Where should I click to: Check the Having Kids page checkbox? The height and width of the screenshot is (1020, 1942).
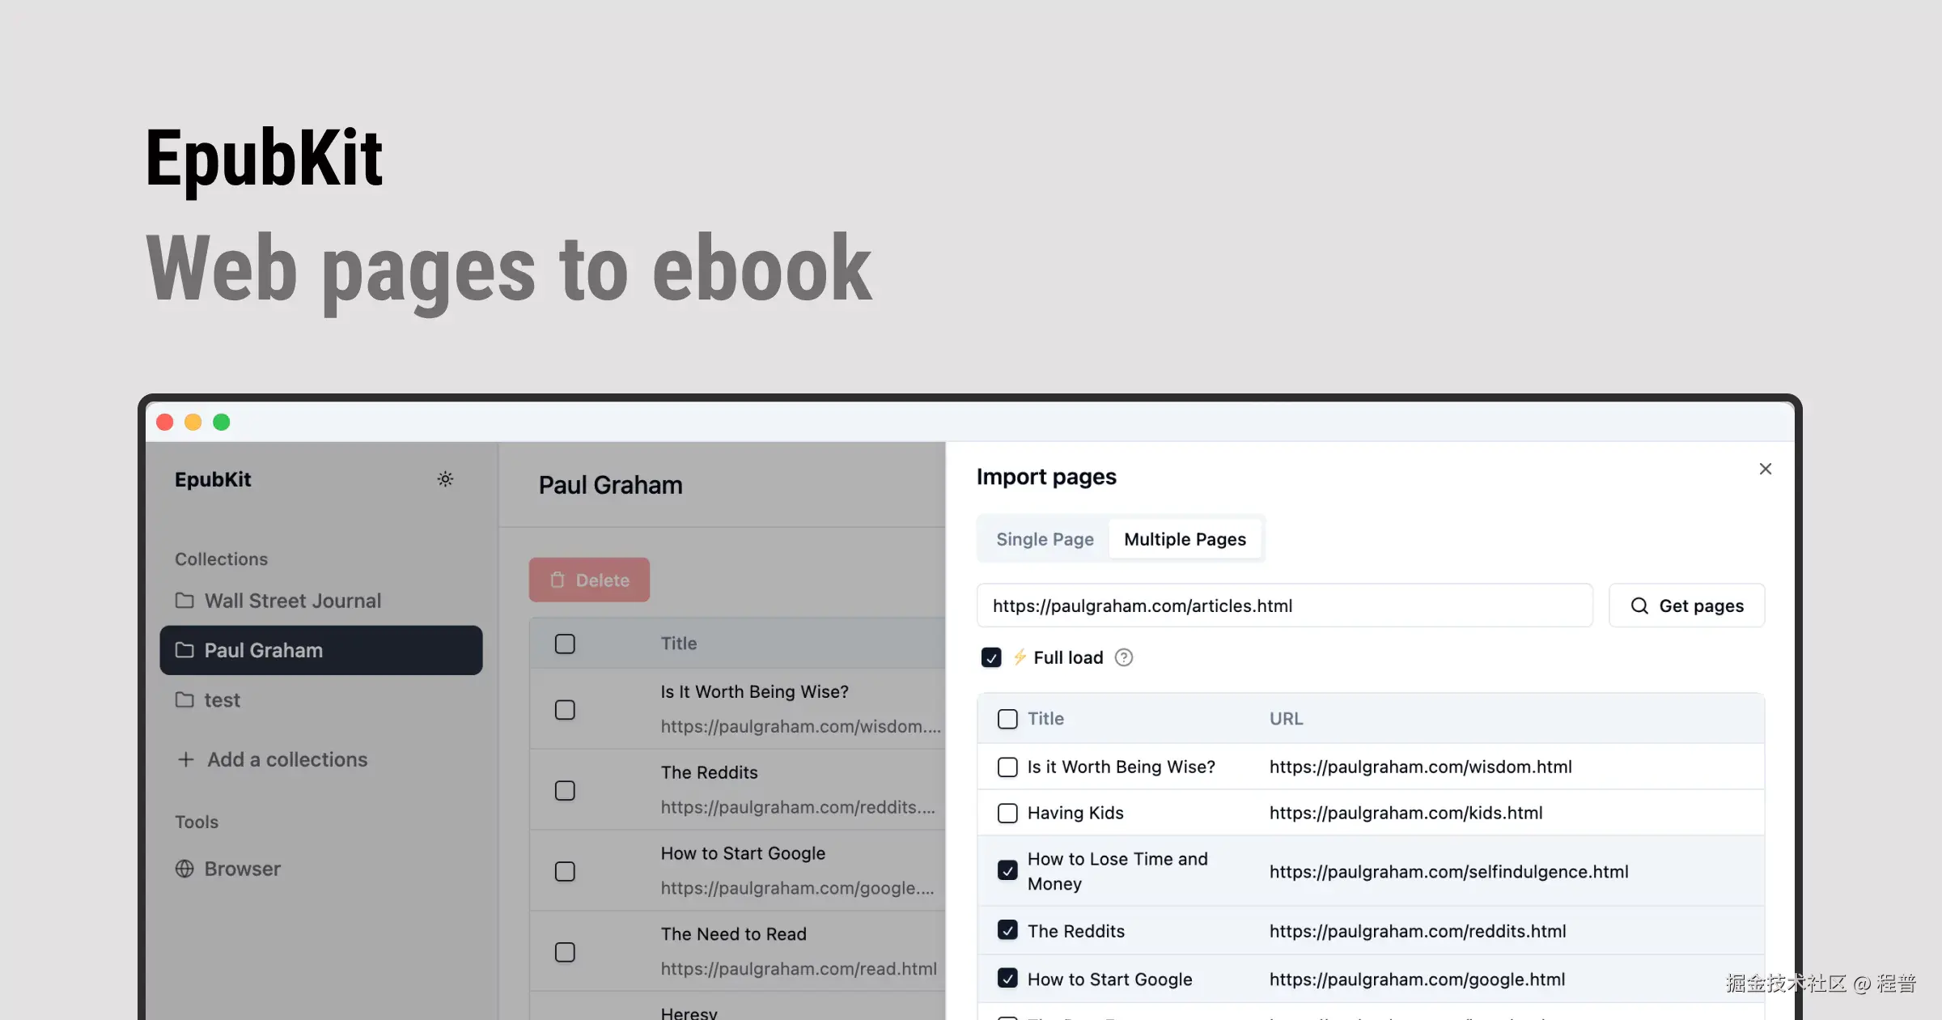click(x=1007, y=813)
